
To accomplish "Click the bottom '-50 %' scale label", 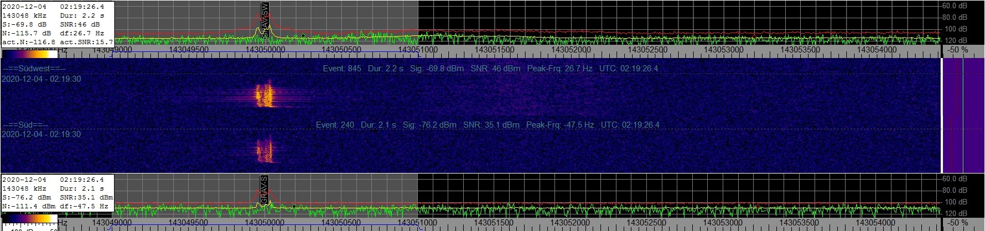I will pos(958,223).
